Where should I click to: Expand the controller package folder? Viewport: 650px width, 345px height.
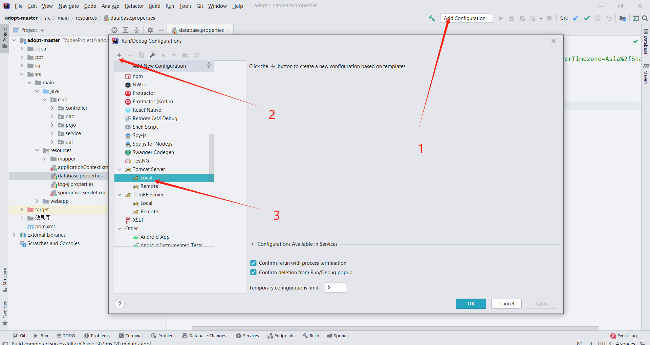[x=52, y=108]
